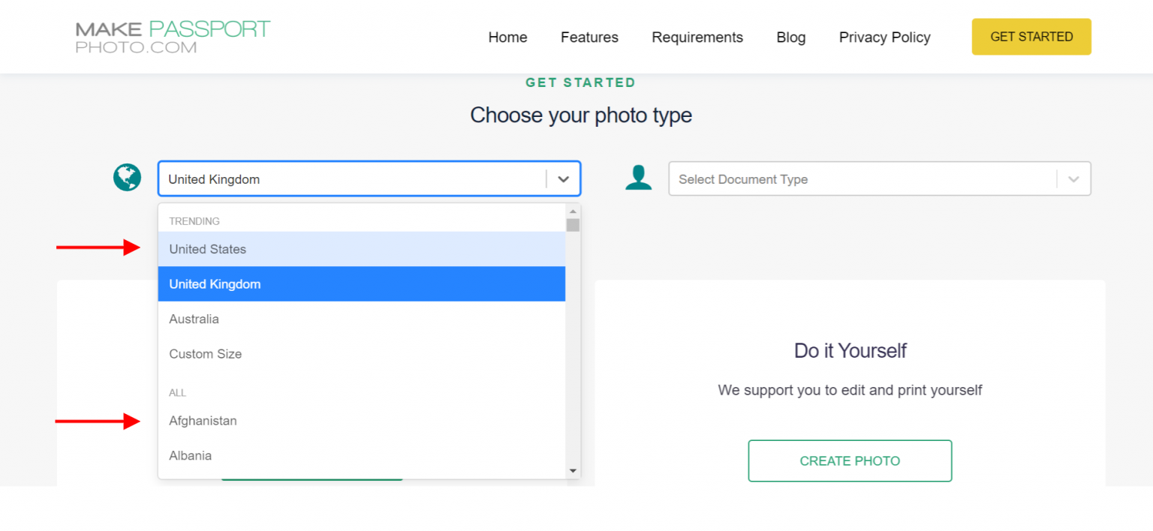Open the Features nav link
Viewport: 1153px width, 531px height.
coord(589,37)
